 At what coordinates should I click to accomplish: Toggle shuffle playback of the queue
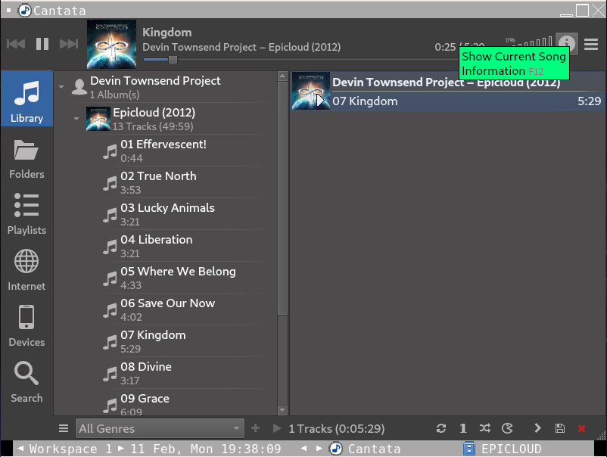(x=485, y=428)
